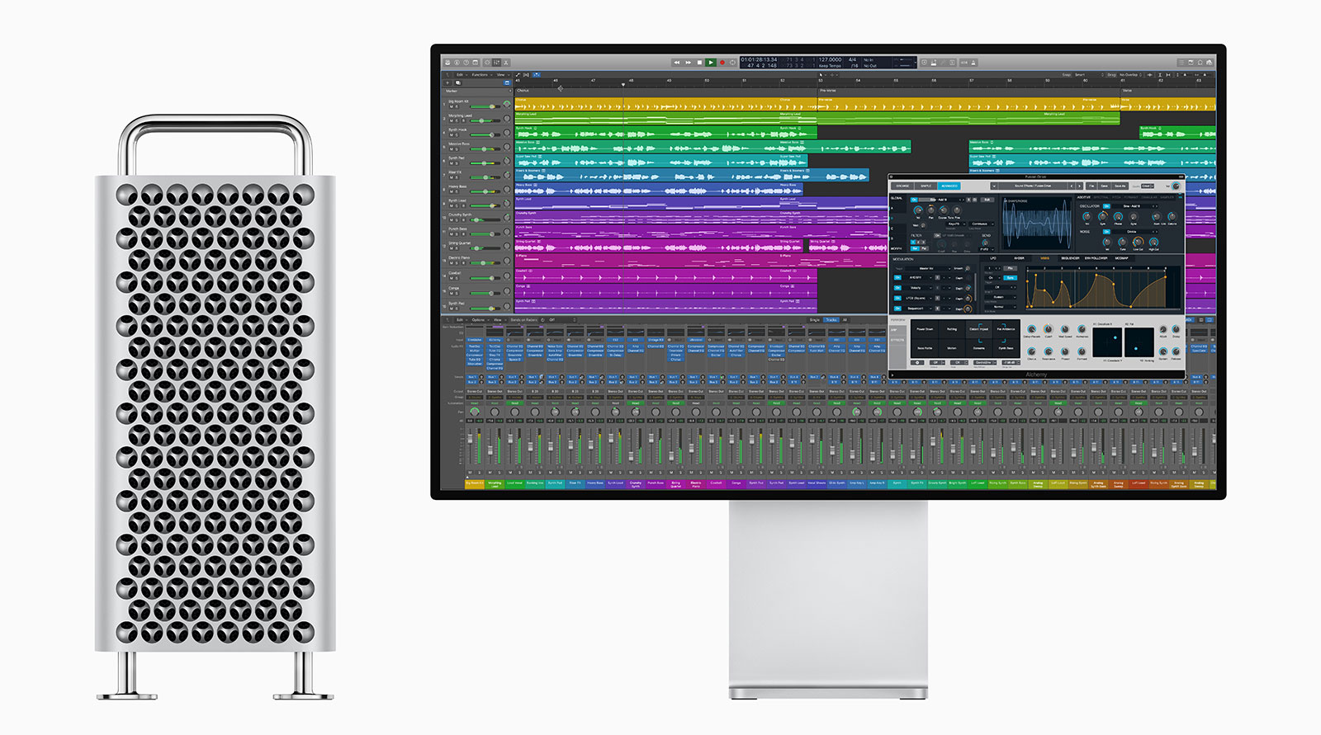1321x735 pixels.
Task: Mute the Big Room Kit track
Action: pos(452,106)
